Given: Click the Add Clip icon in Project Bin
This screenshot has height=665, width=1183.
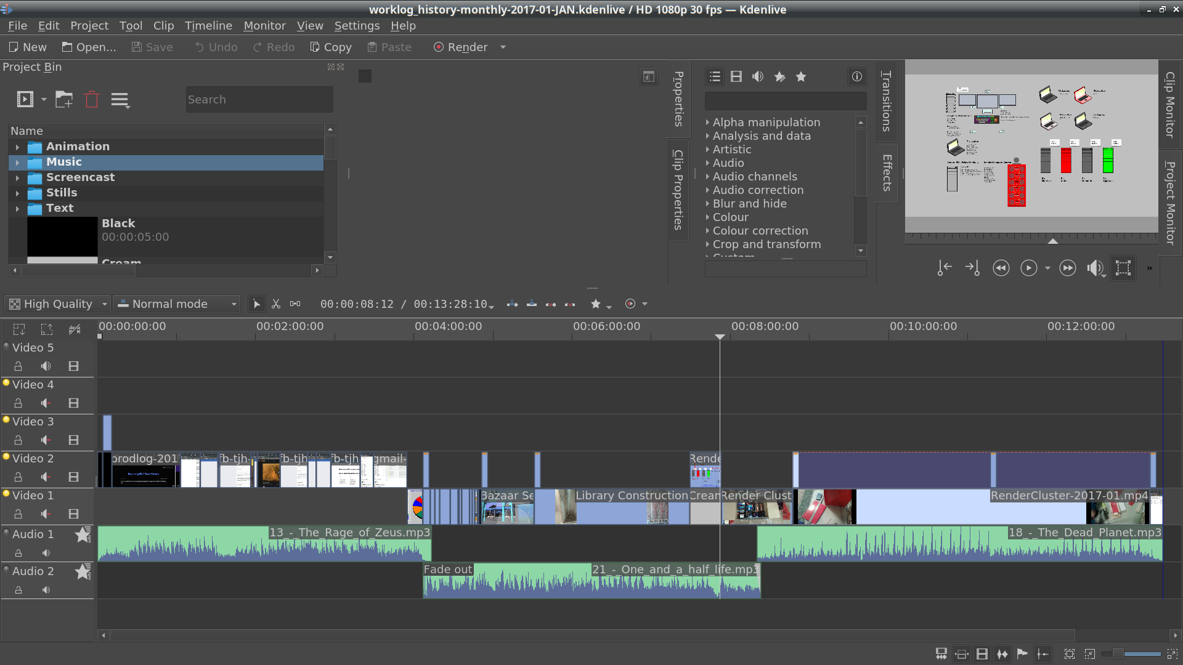Looking at the screenshot, I should (25, 99).
